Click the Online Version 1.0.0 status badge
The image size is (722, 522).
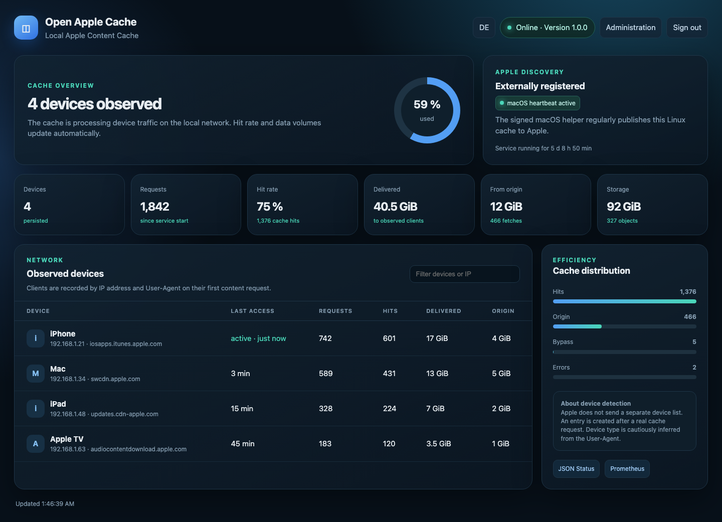(x=547, y=28)
